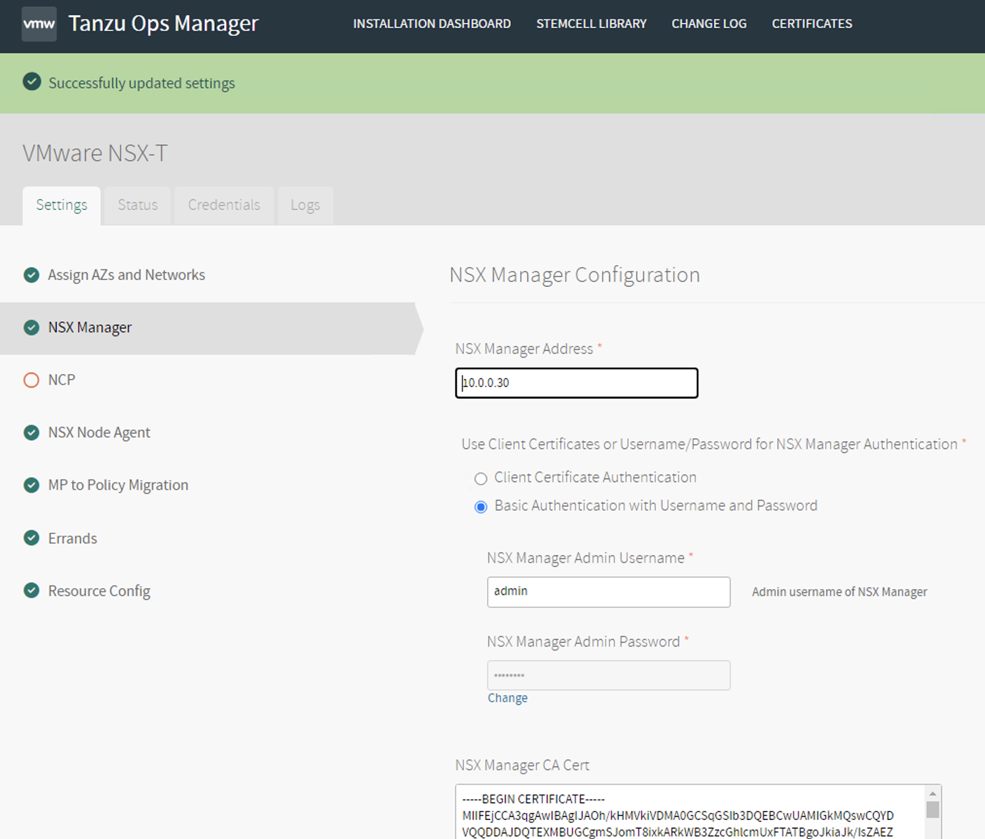Click the CA Cert textarea scrollbar thumb
The height and width of the screenshot is (839, 985).
click(933, 809)
